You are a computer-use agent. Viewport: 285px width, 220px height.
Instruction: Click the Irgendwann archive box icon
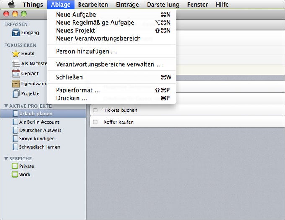tap(16, 83)
